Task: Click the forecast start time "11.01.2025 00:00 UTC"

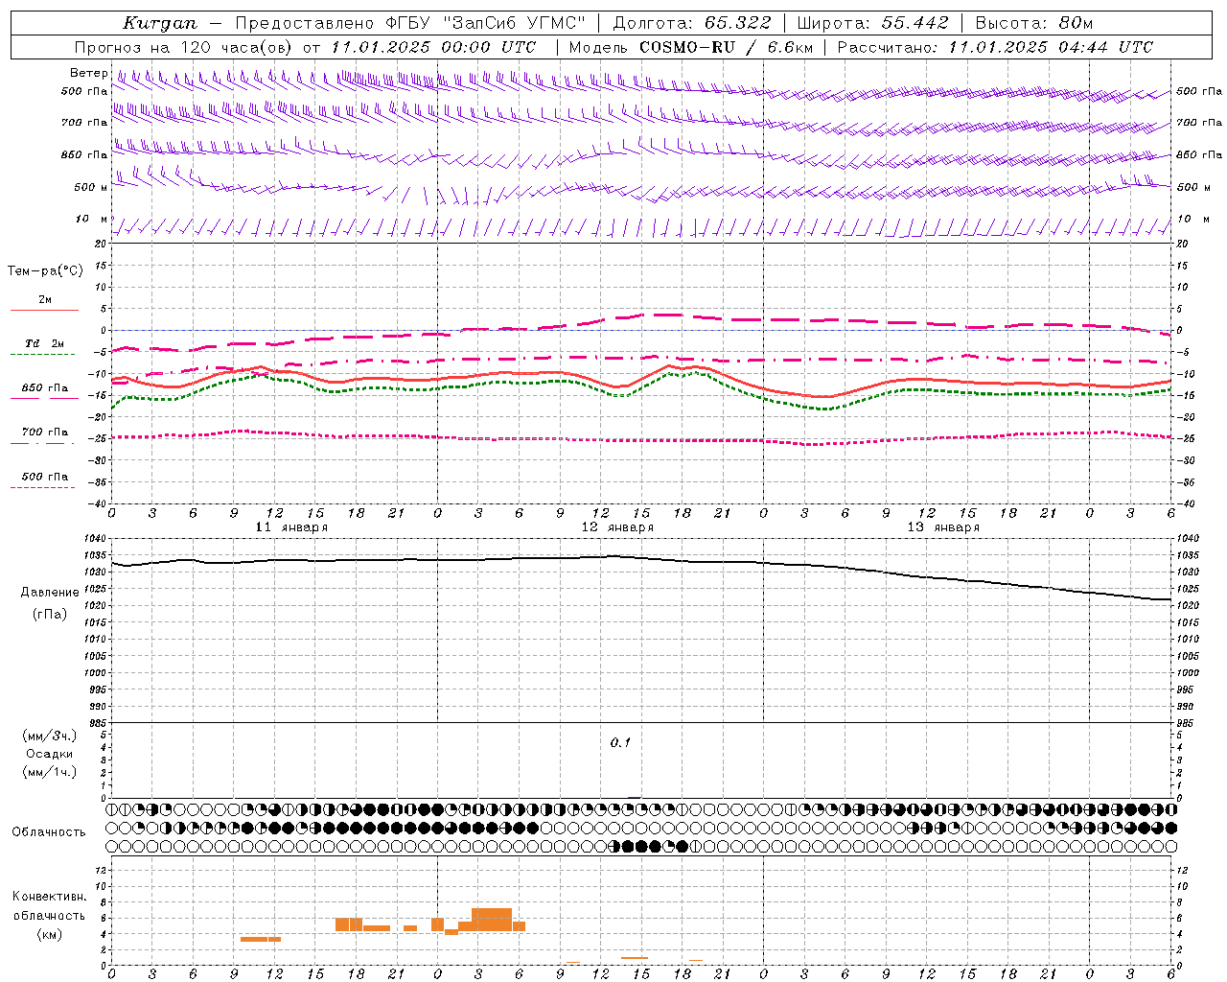Action: [433, 47]
